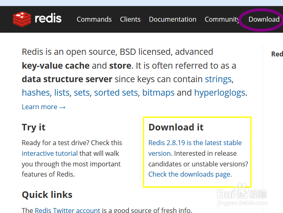Screen dimensions: 283x213
Task: Open the Redis Twitter account link
Action: click(x=67, y=210)
